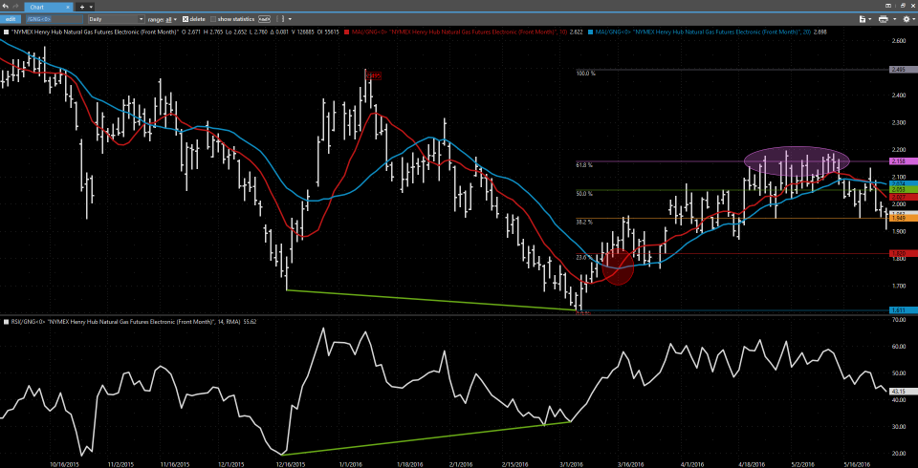Viewport: 918px width, 468px height.
Task: Open the bracket layout dropdown arrow
Action: coord(290,19)
